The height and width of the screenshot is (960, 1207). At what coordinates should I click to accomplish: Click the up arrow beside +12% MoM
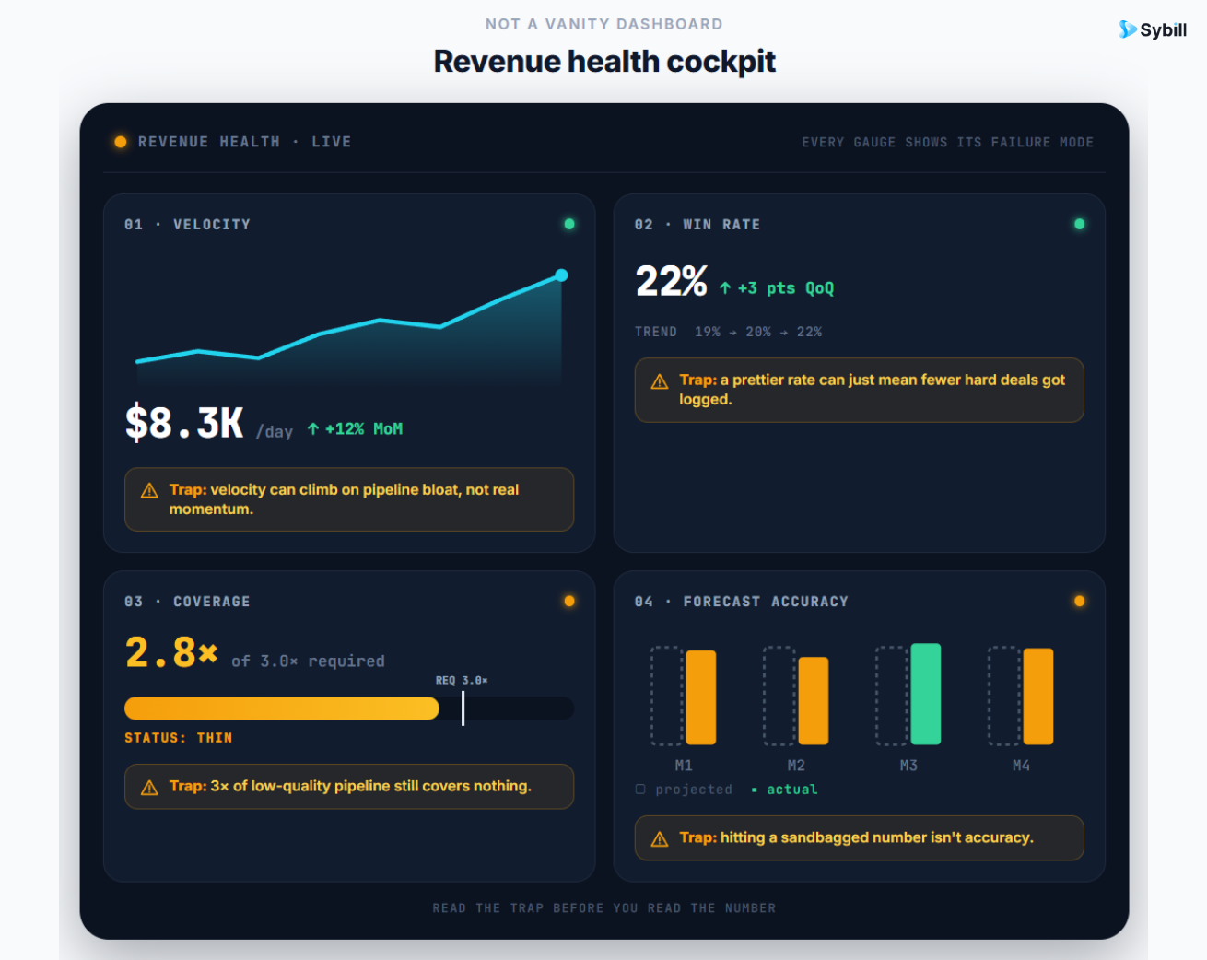click(x=313, y=428)
